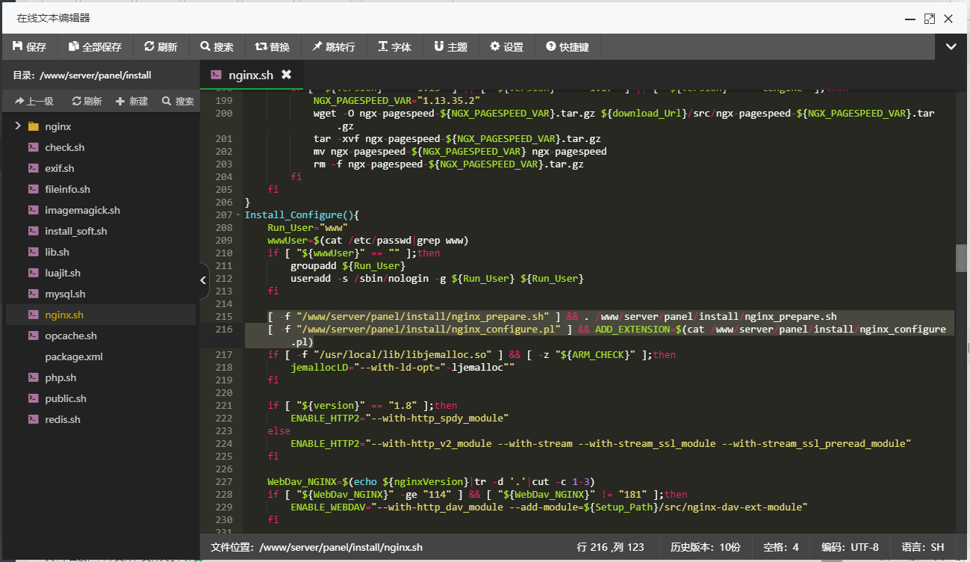Collapse the sidebar with the left arrow handle
The height and width of the screenshot is (562, 970).
coord(204,280)
